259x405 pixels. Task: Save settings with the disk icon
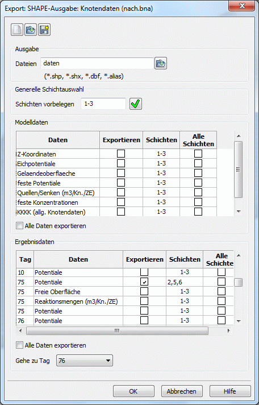point(44,30)
